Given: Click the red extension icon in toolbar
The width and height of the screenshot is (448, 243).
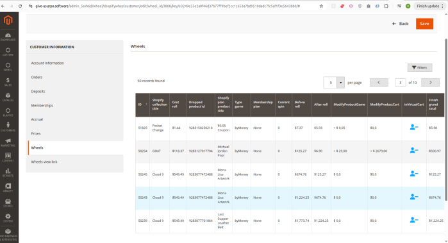Looking at the screenshot, I should (342, 6).
